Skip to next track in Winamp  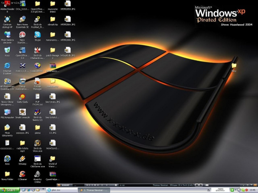[98, 185]
